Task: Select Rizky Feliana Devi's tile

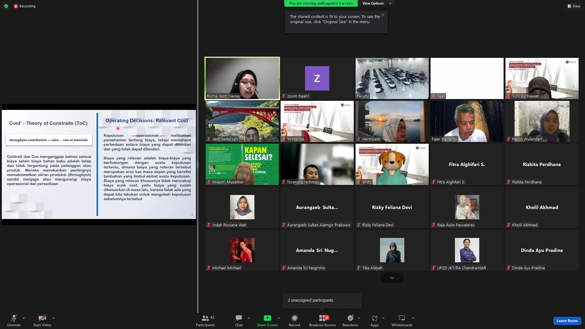Action: point(392,207)
